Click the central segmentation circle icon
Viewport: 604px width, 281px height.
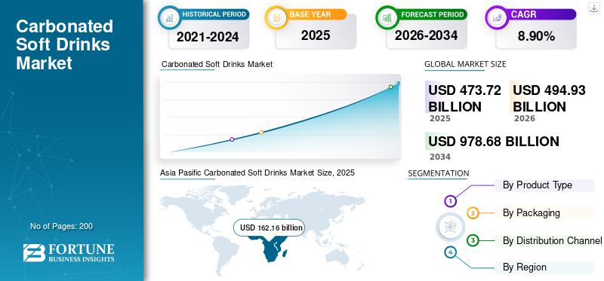click(450, 227)
